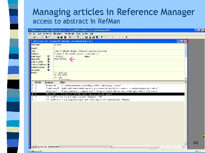Click the right arrow of horizontal scrollbar
The width and height of the screenshot is (205, 153).
(x=183, y=146)
